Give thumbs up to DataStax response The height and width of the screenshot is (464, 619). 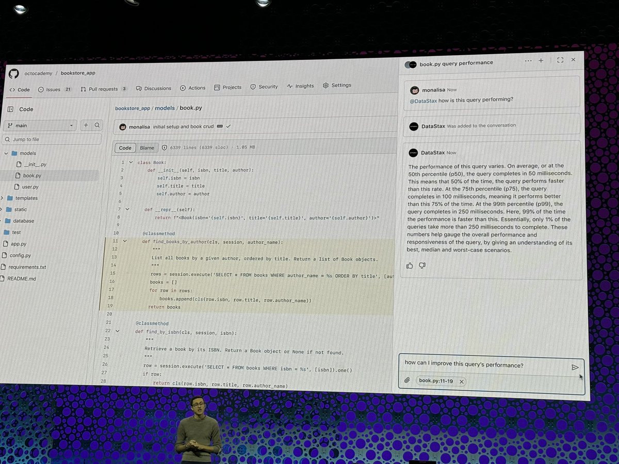tap(410, 266)
